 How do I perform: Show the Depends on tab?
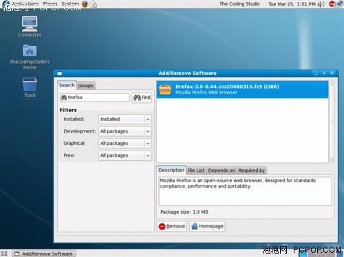(x=222, y=170)
